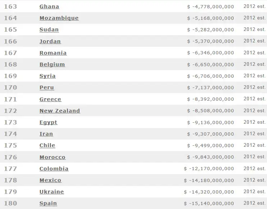This screenshot has width=267, height=209.
Task: Click the Spain link
Action: 48,203
